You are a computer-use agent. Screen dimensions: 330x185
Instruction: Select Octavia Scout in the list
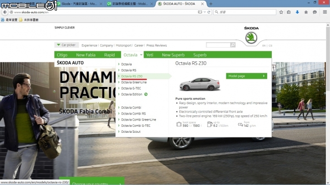(x=131, y=131)
